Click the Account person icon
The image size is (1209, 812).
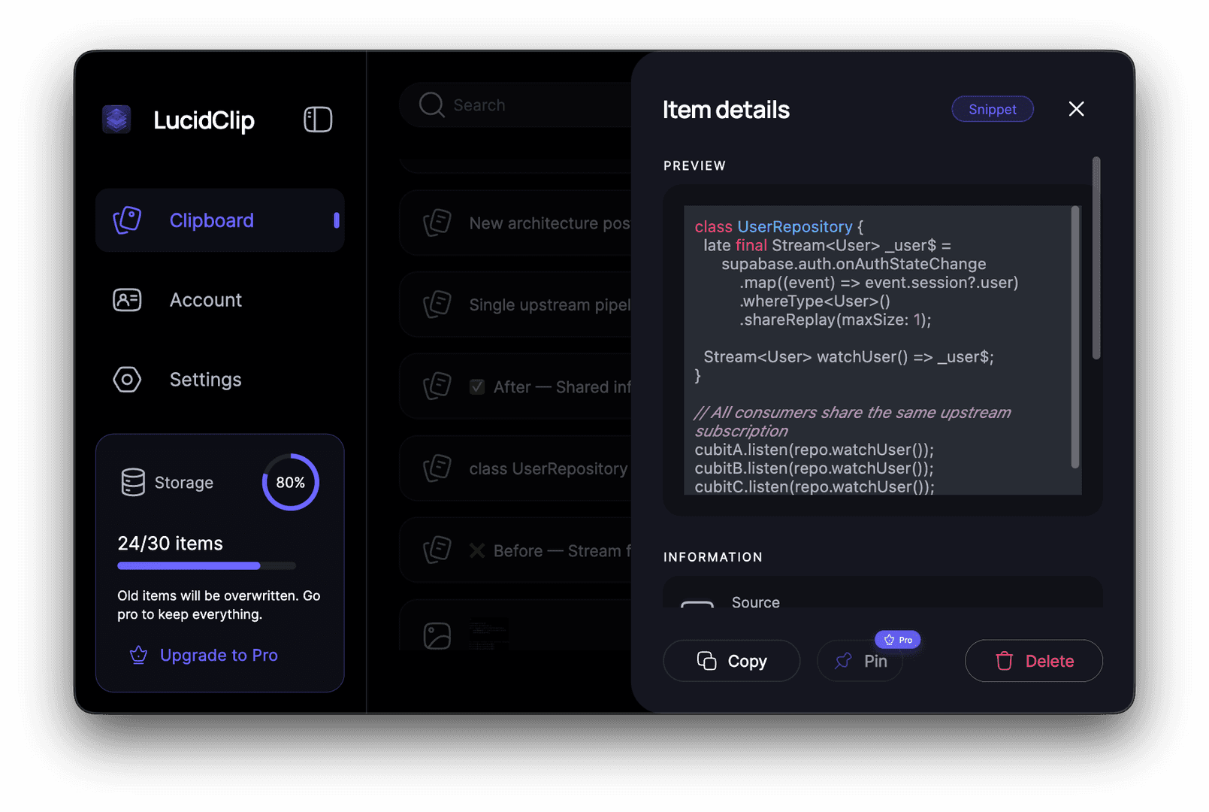pyautogui.click(x=127, y=300)
